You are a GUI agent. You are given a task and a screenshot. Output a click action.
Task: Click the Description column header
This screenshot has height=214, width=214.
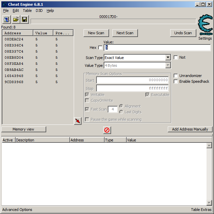[x=43, y=140]
